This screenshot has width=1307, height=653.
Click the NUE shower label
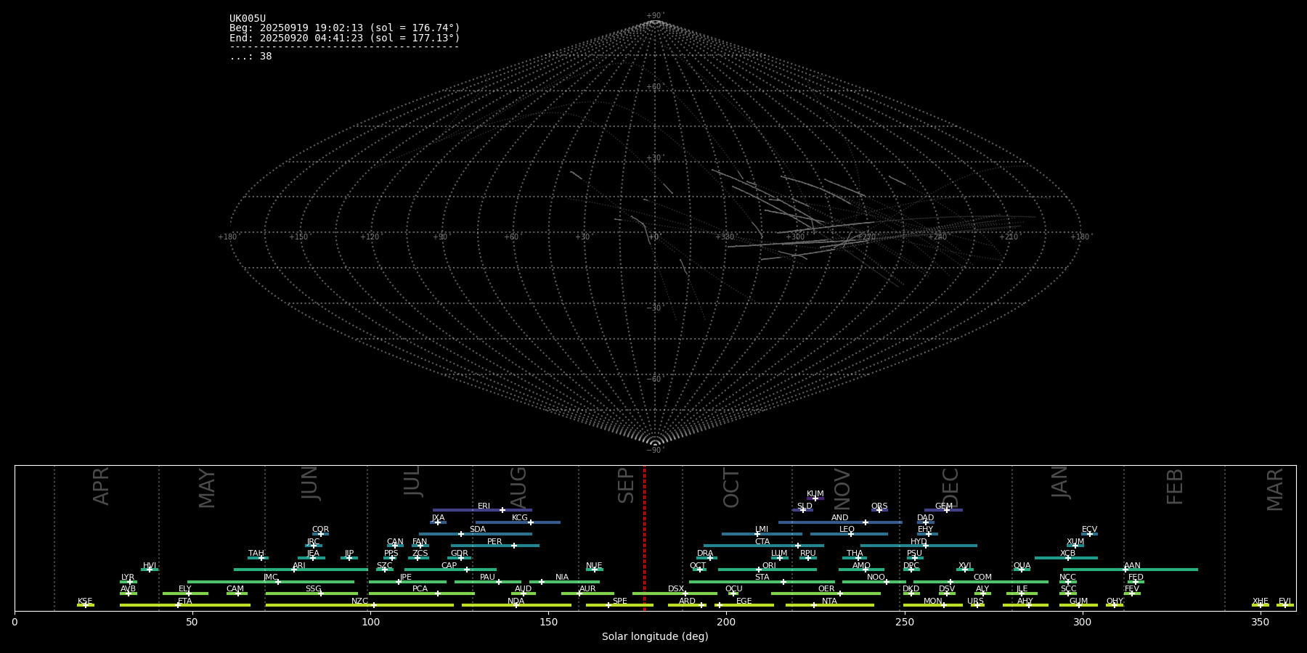click(x=594, y=566)
